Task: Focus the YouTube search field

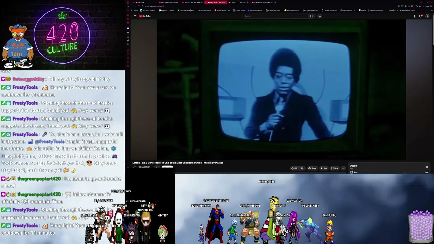Action: (x=276, y=16)
